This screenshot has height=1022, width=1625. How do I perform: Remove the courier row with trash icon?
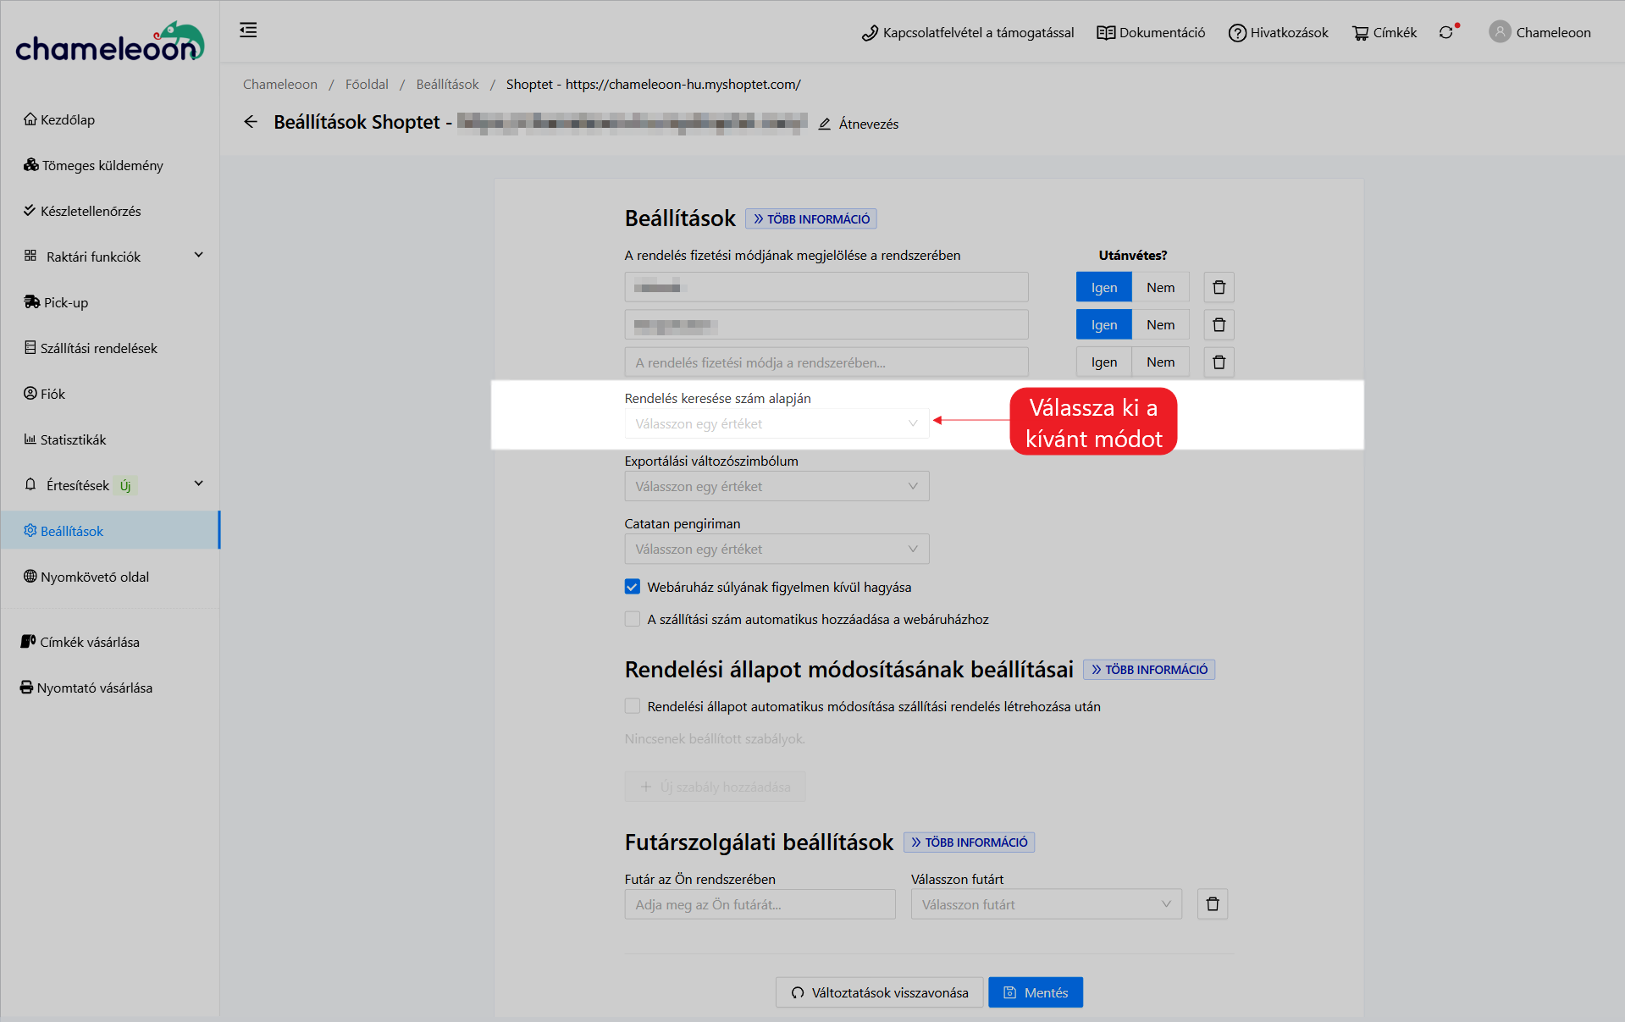(1212, 904)
